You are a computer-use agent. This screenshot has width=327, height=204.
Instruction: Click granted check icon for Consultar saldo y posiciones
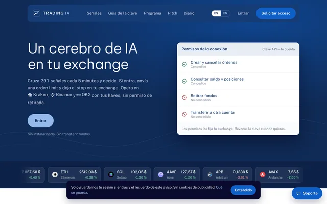184,81
